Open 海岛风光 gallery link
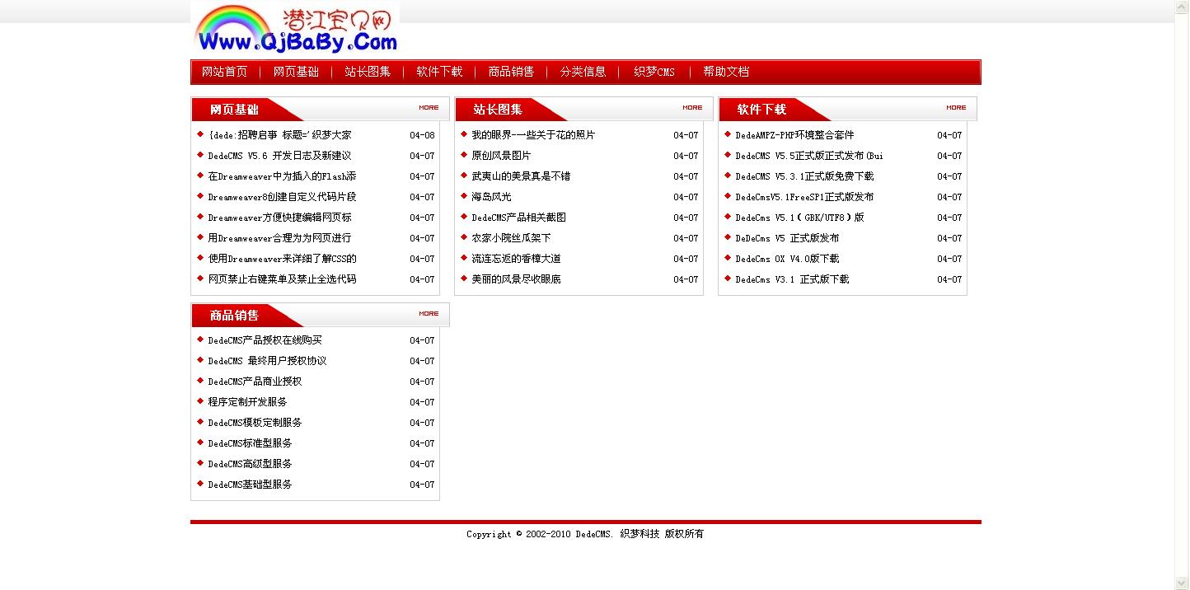This screenshot has height=590, width=1190. point(491,197)
